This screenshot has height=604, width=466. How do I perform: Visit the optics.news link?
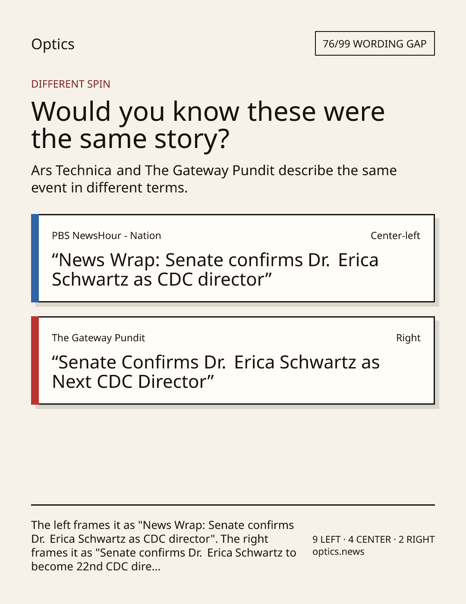click(338, 552)
